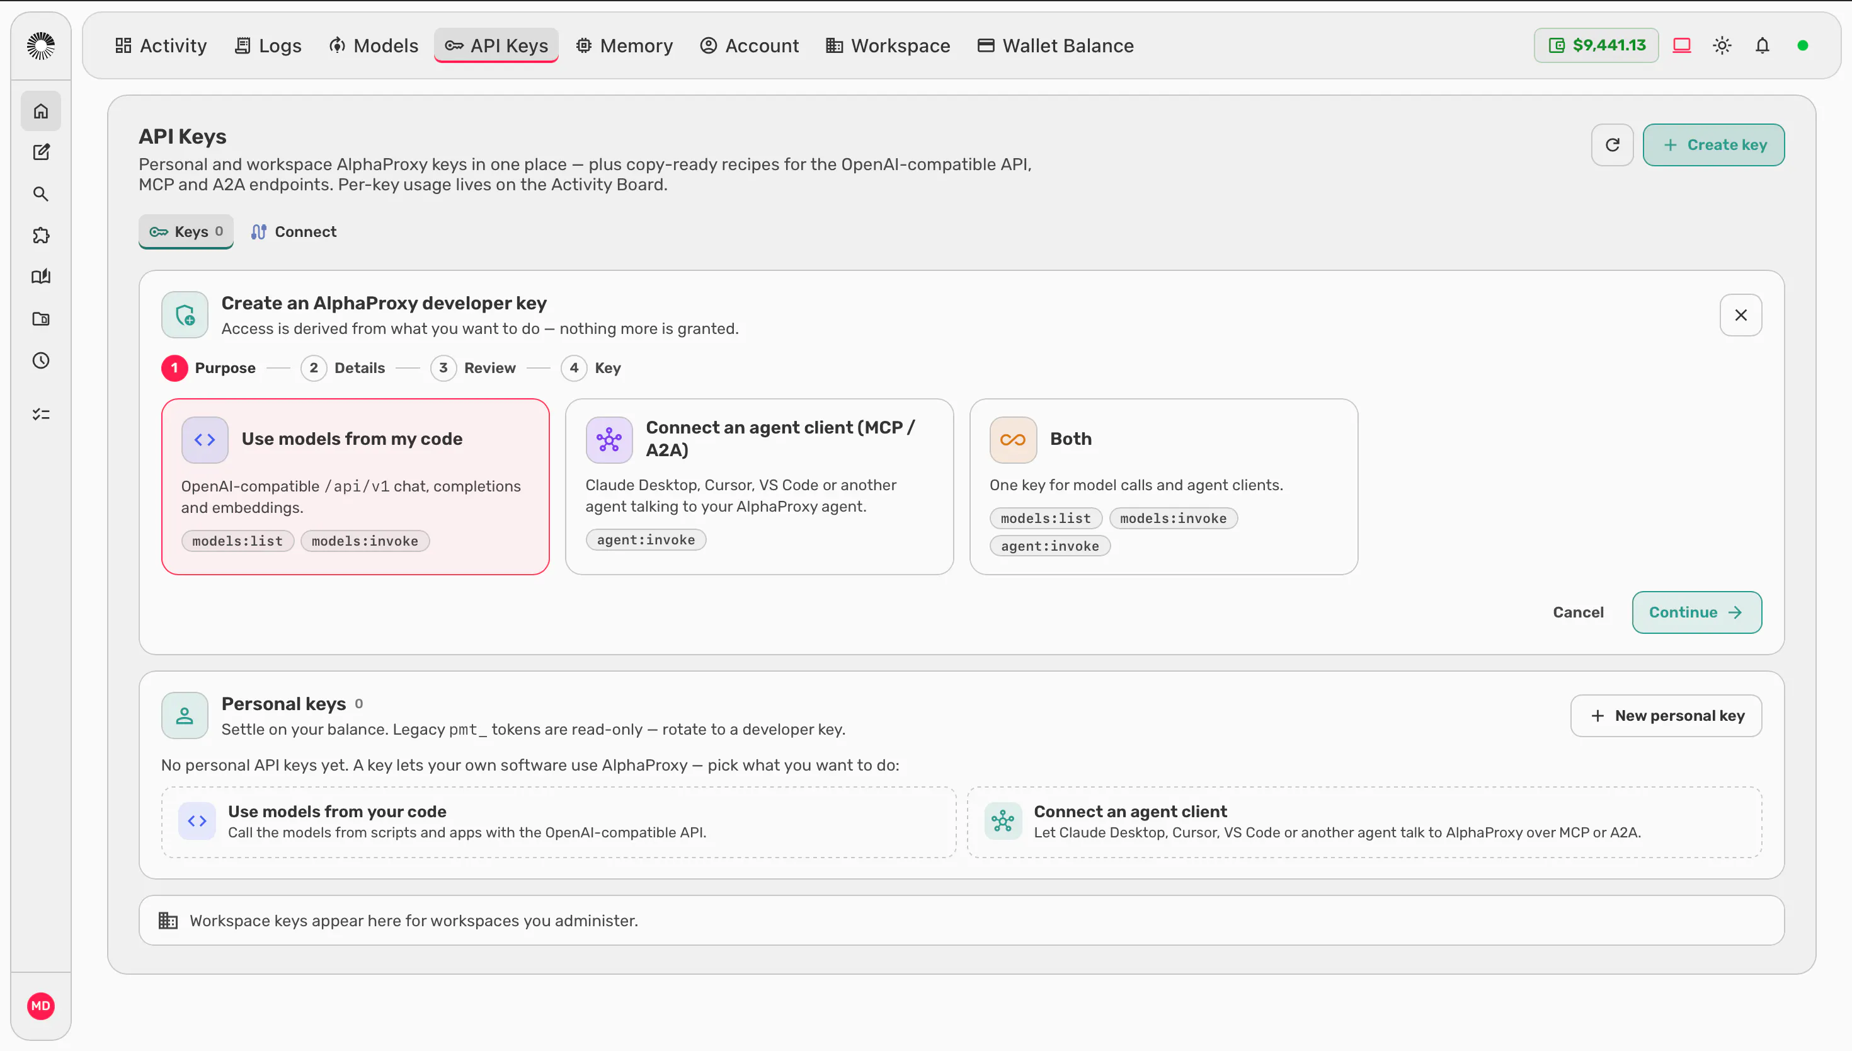1852x1051 pixels.
Task: Click New personal key button
Action: [x=1666, y=715]
